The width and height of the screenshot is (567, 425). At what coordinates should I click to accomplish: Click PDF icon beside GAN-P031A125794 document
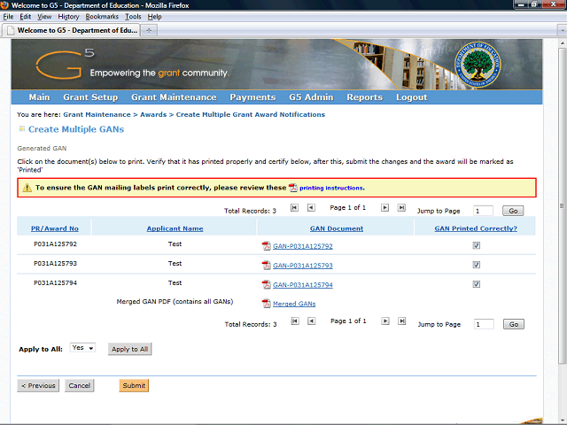pyautogui.click(x=266, y=285)
